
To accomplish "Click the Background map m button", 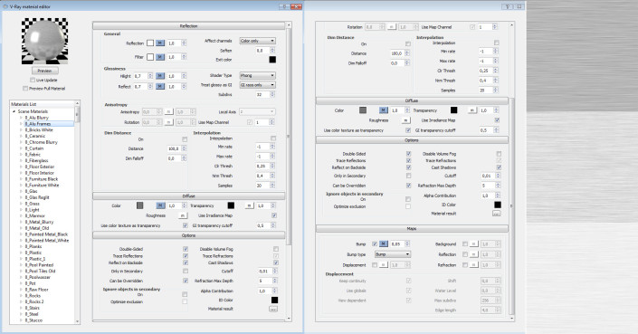I will (473, 243).
